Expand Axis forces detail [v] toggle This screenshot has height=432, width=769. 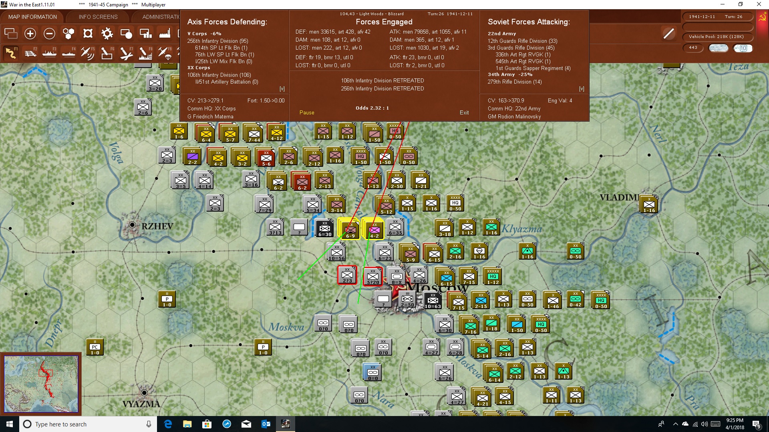tap(282, 89)
